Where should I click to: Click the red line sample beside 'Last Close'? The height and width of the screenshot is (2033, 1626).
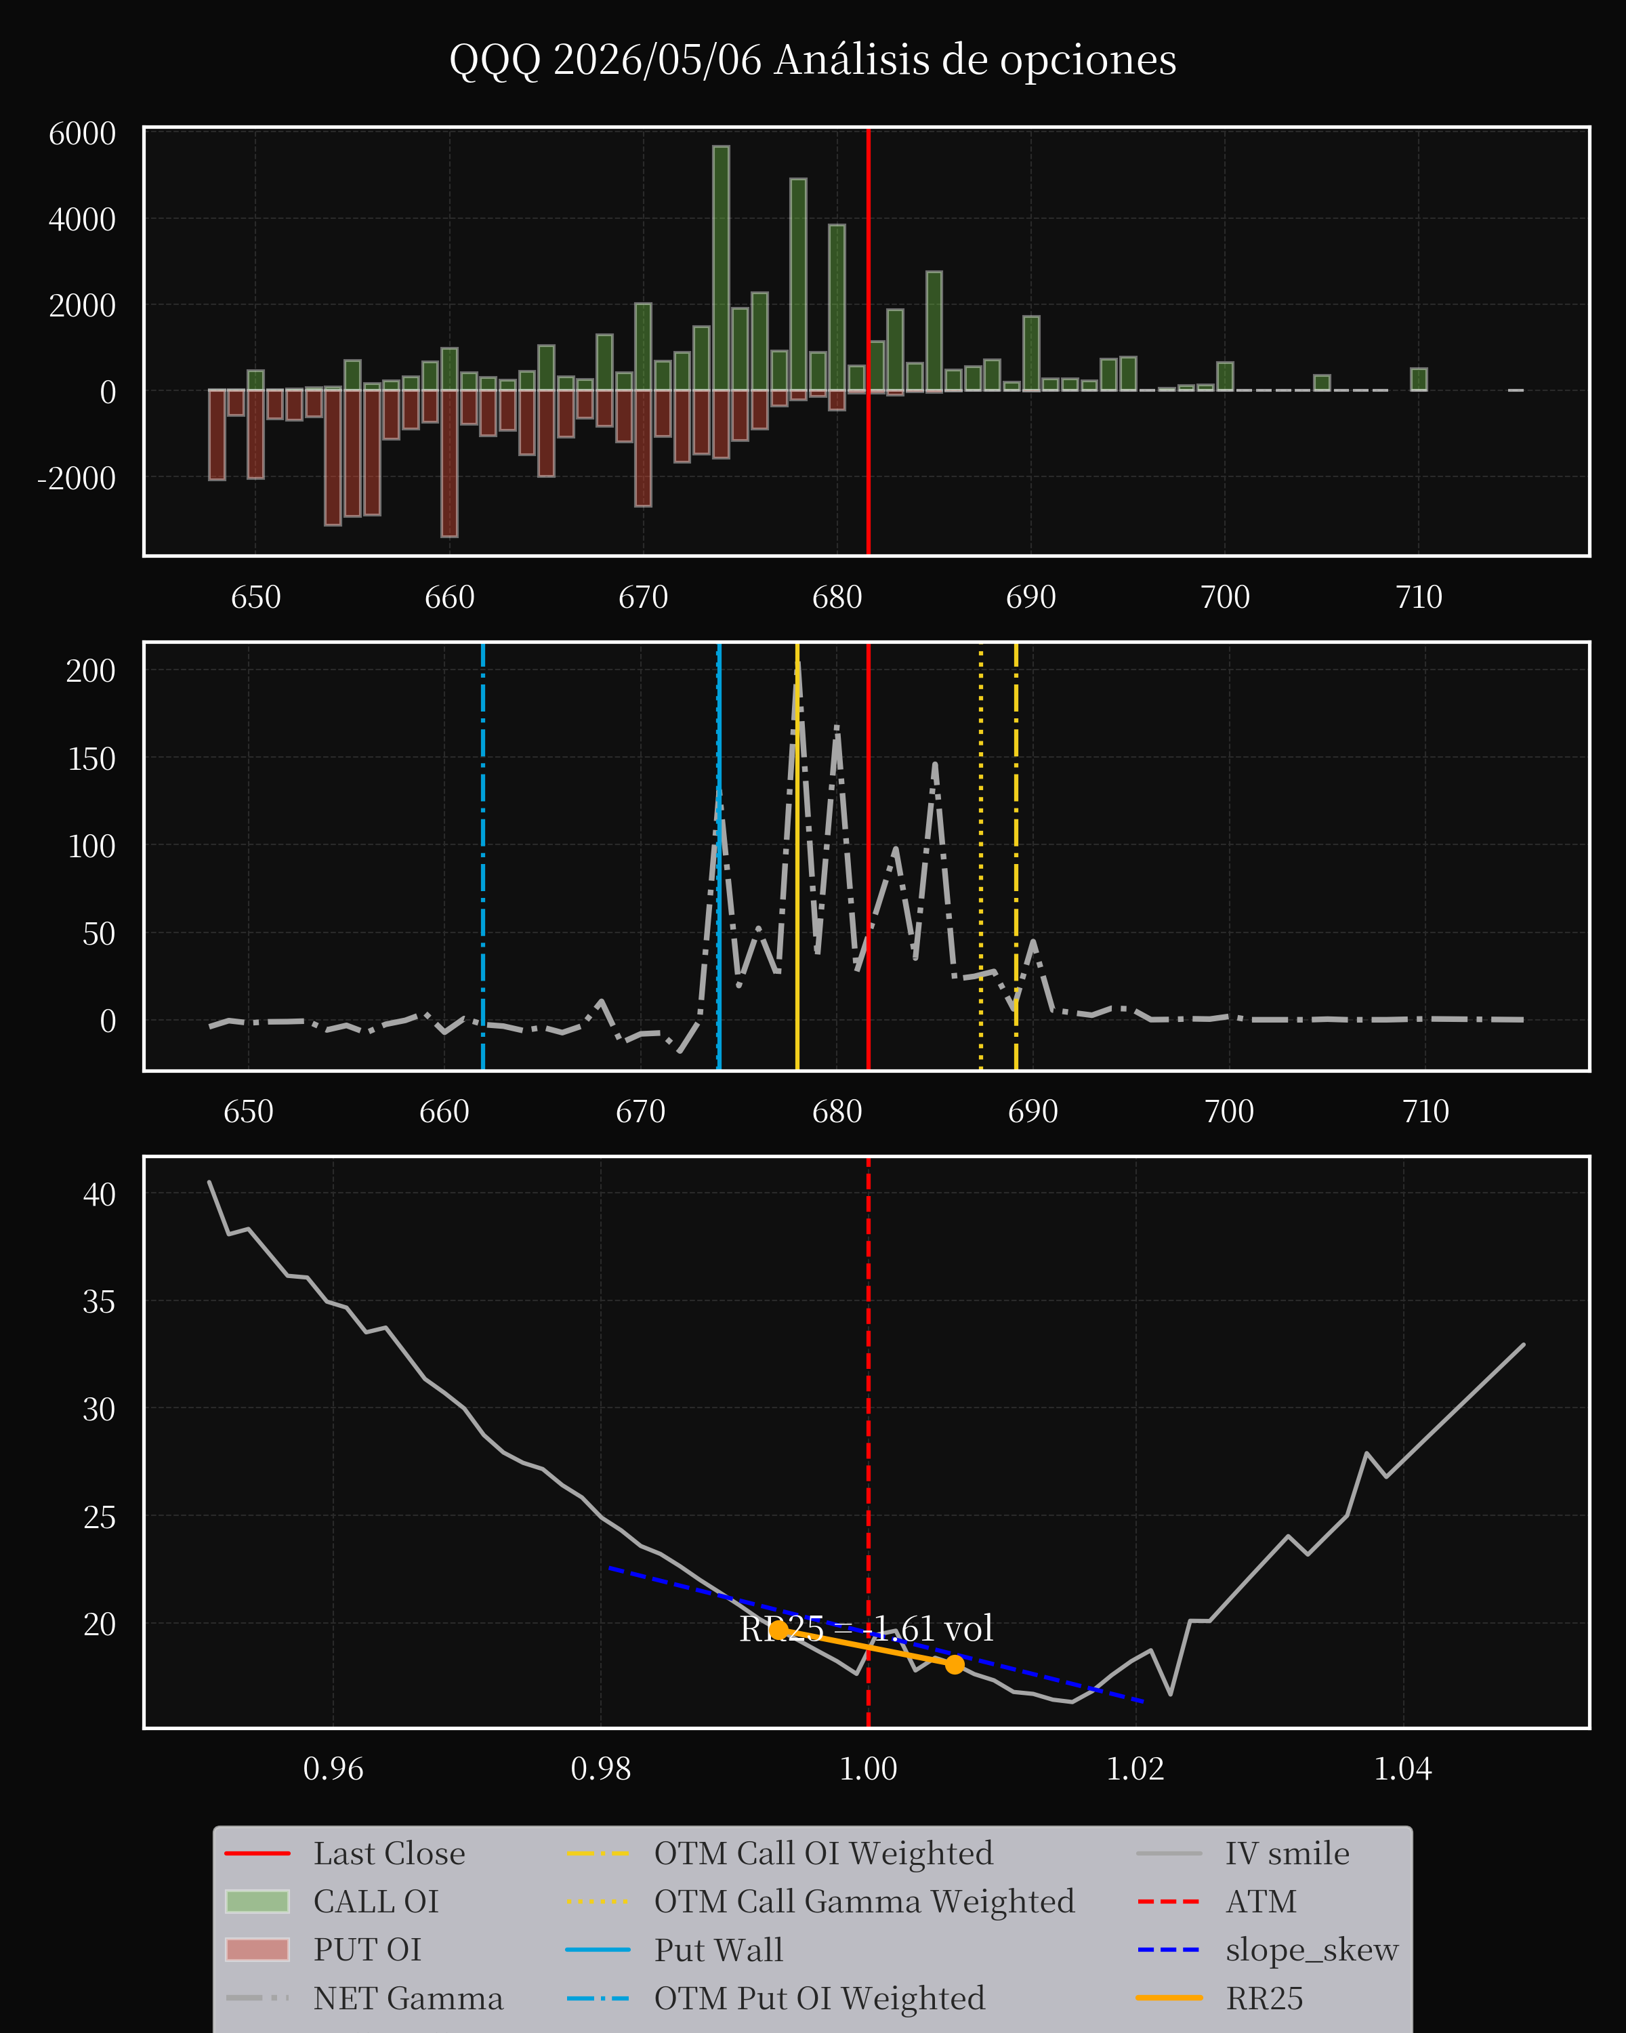257,1853
